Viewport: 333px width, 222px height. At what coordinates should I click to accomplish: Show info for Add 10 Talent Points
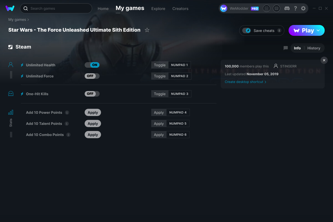(67, 123)
